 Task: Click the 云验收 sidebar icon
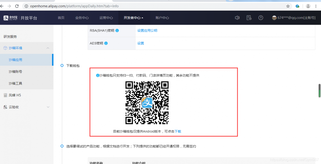[5, 107]
